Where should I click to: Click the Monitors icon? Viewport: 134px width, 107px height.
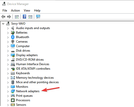click(x=13, y=87)
